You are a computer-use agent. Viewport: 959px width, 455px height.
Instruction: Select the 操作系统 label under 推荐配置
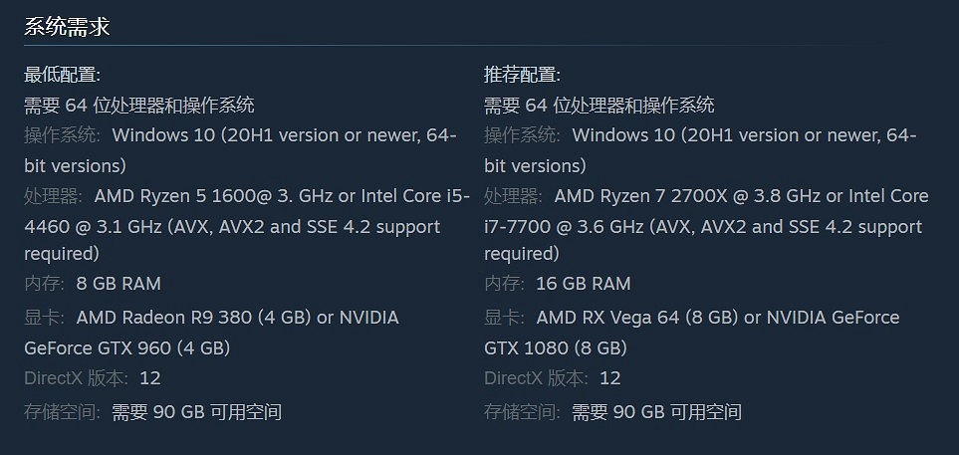click(x=522, y=135)
